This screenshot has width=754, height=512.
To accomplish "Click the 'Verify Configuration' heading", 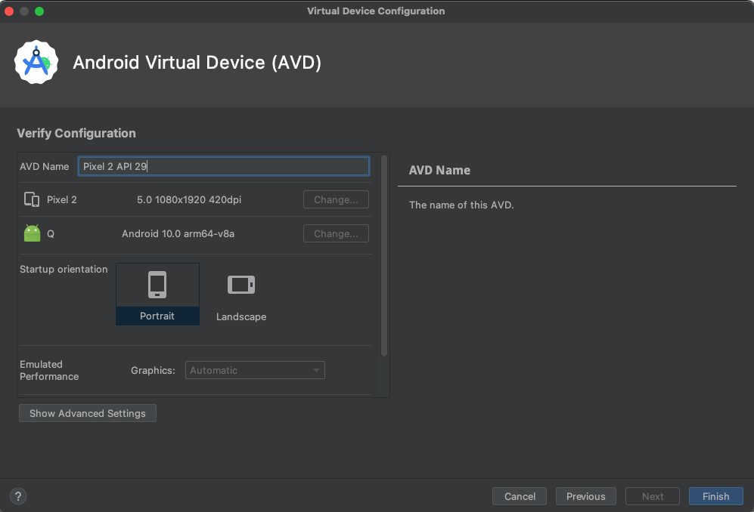I will [x=76, y=133].
